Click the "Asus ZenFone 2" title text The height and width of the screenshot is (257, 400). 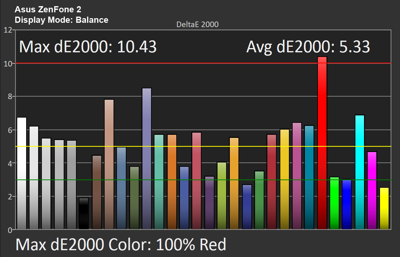[x=48, y=10]
